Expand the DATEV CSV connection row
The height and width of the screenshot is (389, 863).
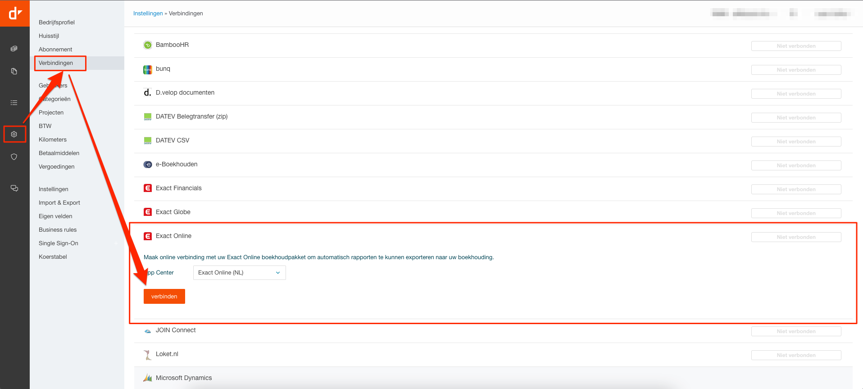click(x=493, y=141)
